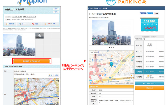Click the Street View pegman icon
Image resolution: width=168 pixels, height=105 pixels.
(x=132, y=76)
